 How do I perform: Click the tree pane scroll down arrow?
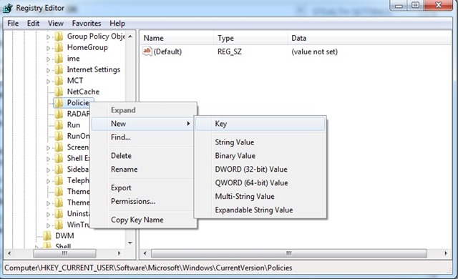tap(130, 243)
